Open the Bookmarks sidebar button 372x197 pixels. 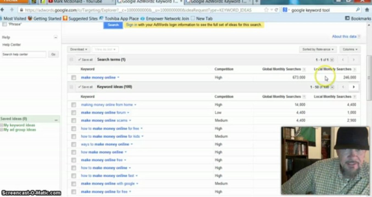coord(358,19)
